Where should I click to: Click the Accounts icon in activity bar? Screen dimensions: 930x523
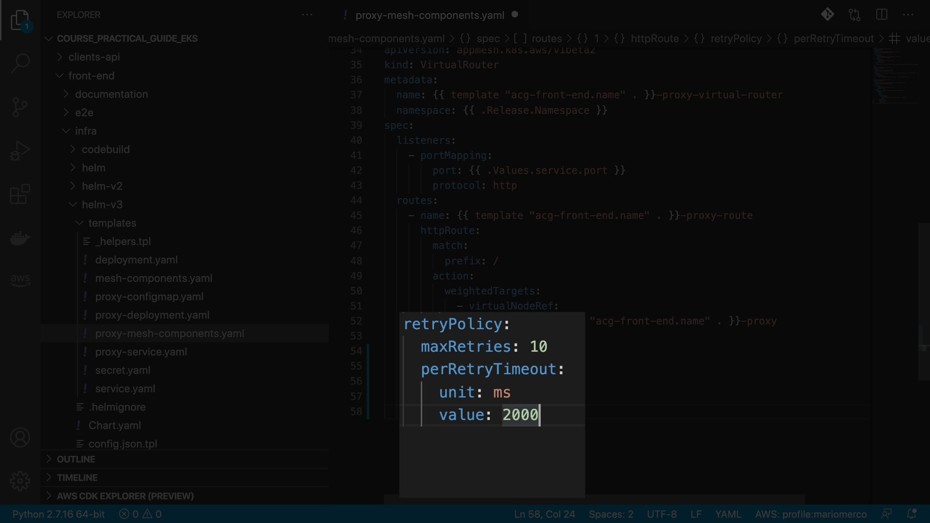tap(20, 438)
